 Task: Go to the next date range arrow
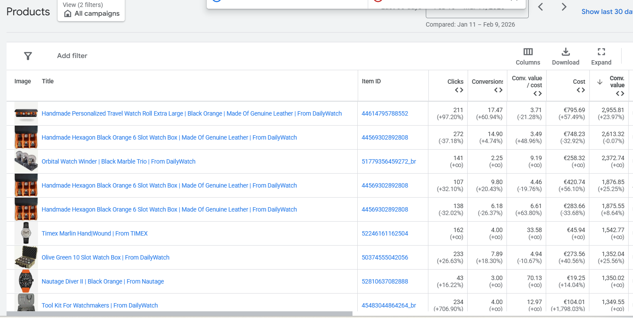pyautogui.click(x=564, y=7)
